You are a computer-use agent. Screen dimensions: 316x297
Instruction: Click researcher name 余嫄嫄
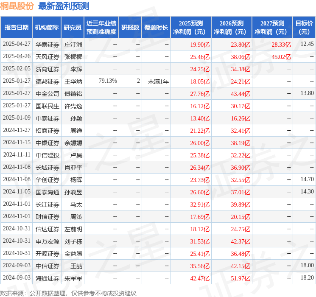[73, 143]
